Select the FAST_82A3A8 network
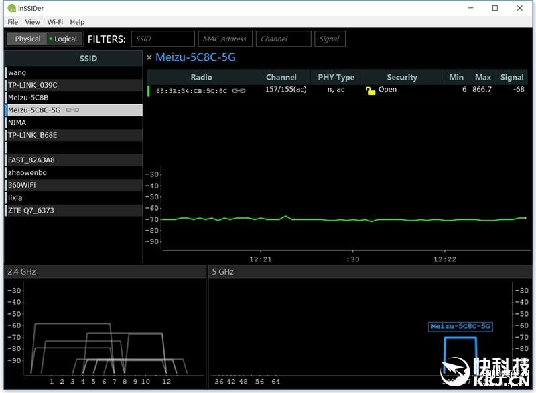The image size is (536, 393). click(x=74, y=160)
